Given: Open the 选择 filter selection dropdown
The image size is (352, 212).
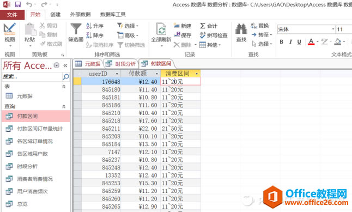Looking at the screenshot, I should (128, 26).
